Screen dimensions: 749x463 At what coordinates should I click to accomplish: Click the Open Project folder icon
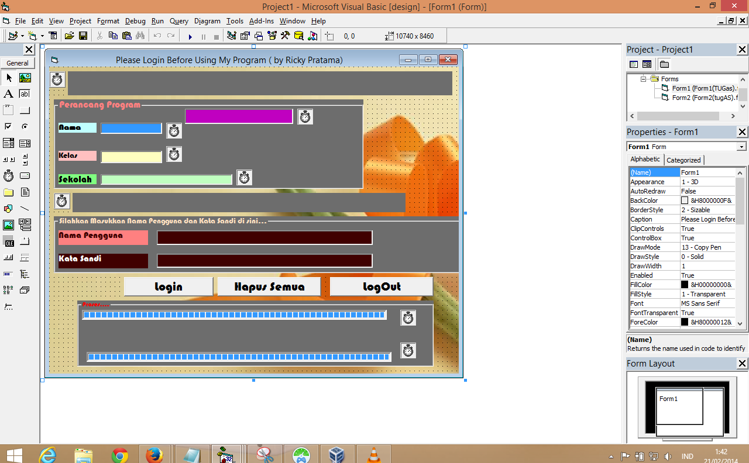pyautogui.click(x=70, y=36)
